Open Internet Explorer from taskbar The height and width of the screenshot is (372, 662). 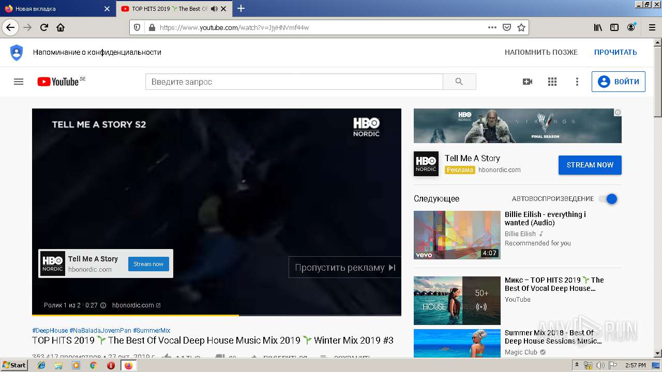pyautogui.click(x=42, y=365)
